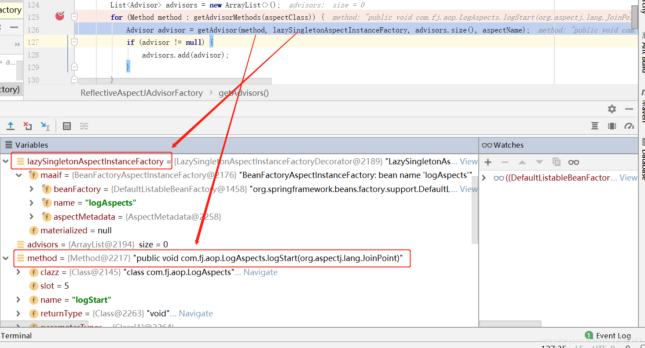This screenshot has height=348, width=645.
Task: Move the watch up with the up arrow
Action: pos(522,162)
